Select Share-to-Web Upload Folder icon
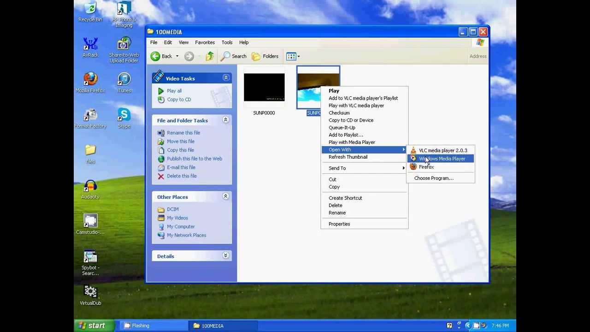Viewport: 590px width, 332px height. (124, 50)
